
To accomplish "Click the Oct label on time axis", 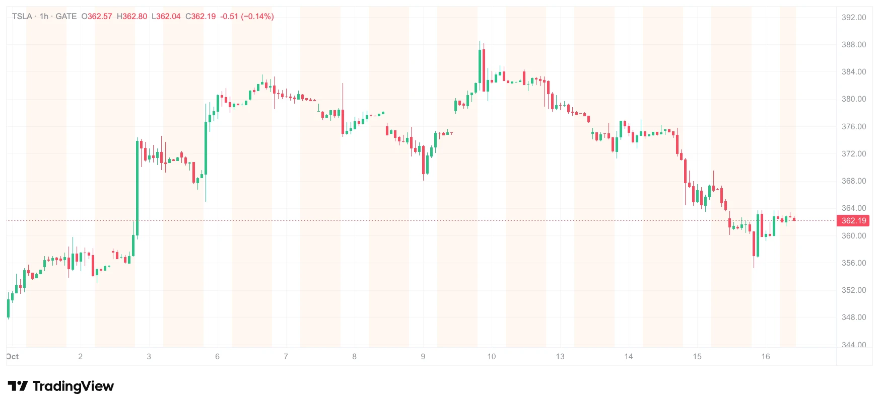I will (x=13, y=356).
